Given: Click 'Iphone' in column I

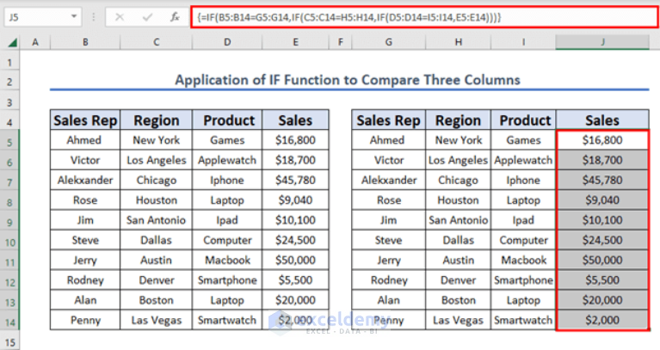Looking at the screenshot, I should 523,181.
